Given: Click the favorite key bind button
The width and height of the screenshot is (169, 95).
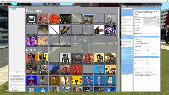Looking at the screenshot, I should click(x=17, y=85).
